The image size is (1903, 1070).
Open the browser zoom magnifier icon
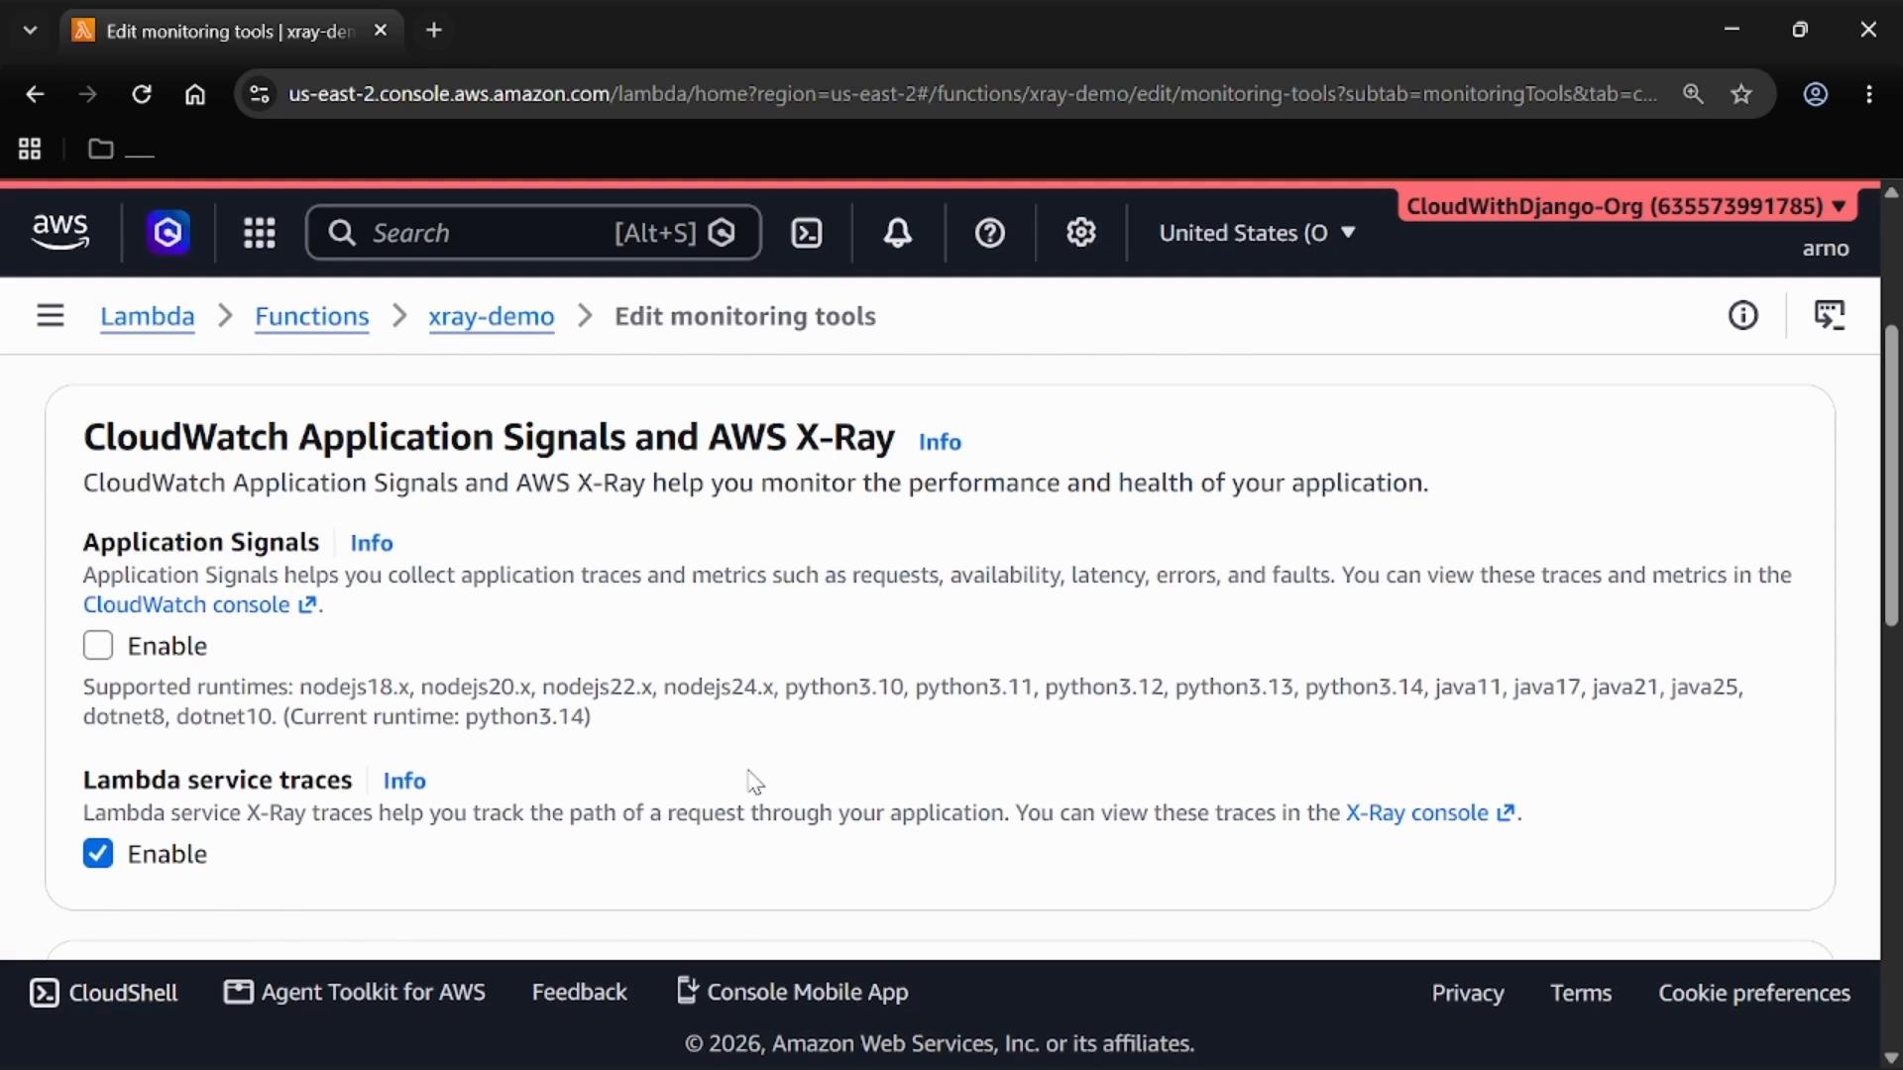[x=1693, y=94]
